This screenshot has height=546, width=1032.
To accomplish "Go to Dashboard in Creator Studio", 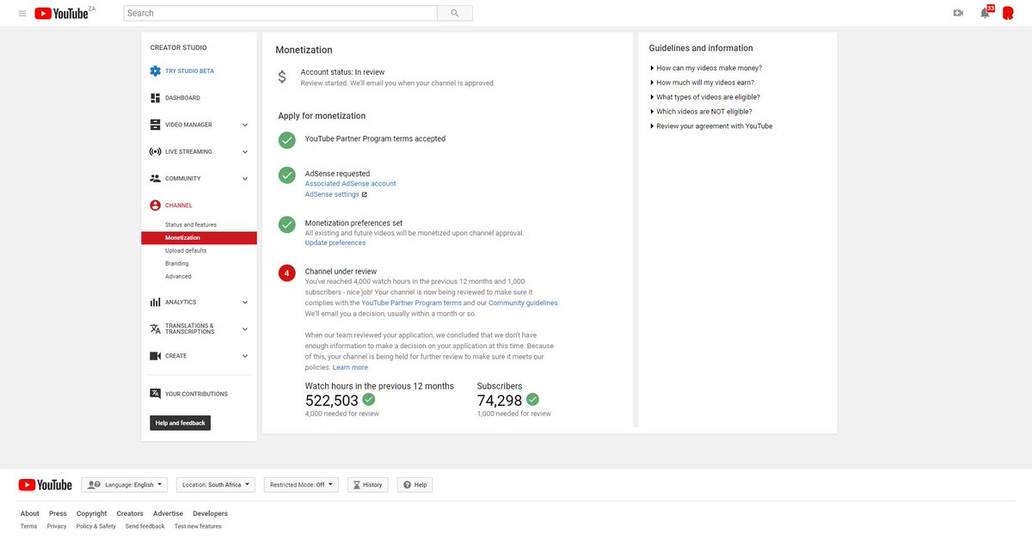I will pyautogui.click(x=182, y=98).
